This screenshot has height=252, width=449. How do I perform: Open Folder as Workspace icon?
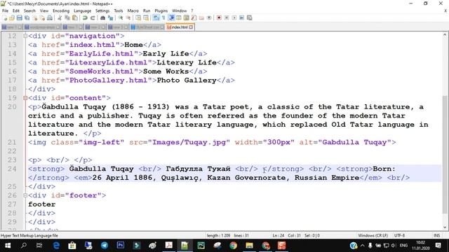[x=201, y=17]
